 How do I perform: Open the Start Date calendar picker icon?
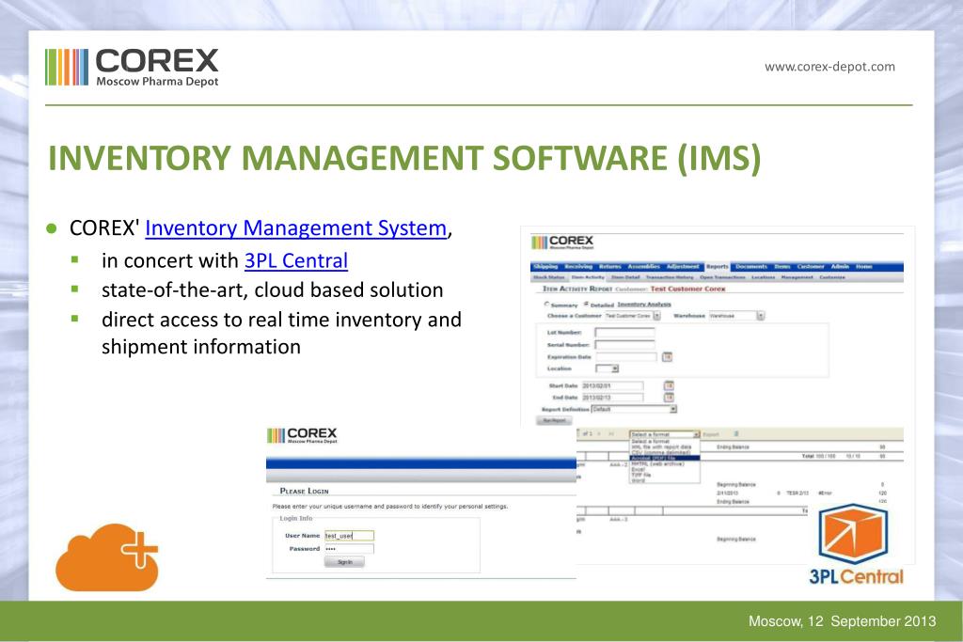[x=669, y=385]
